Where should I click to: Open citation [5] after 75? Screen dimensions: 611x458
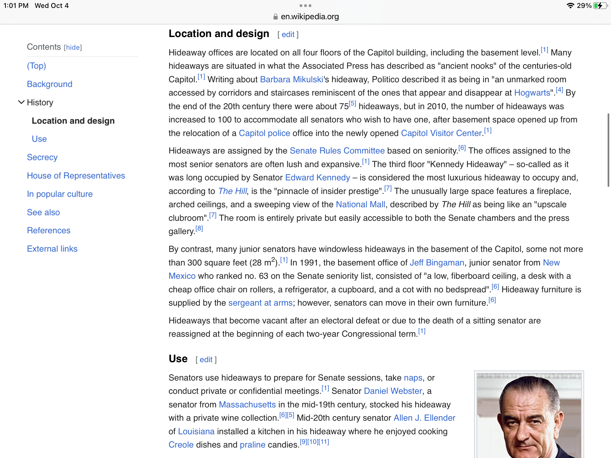pos(352,103)
